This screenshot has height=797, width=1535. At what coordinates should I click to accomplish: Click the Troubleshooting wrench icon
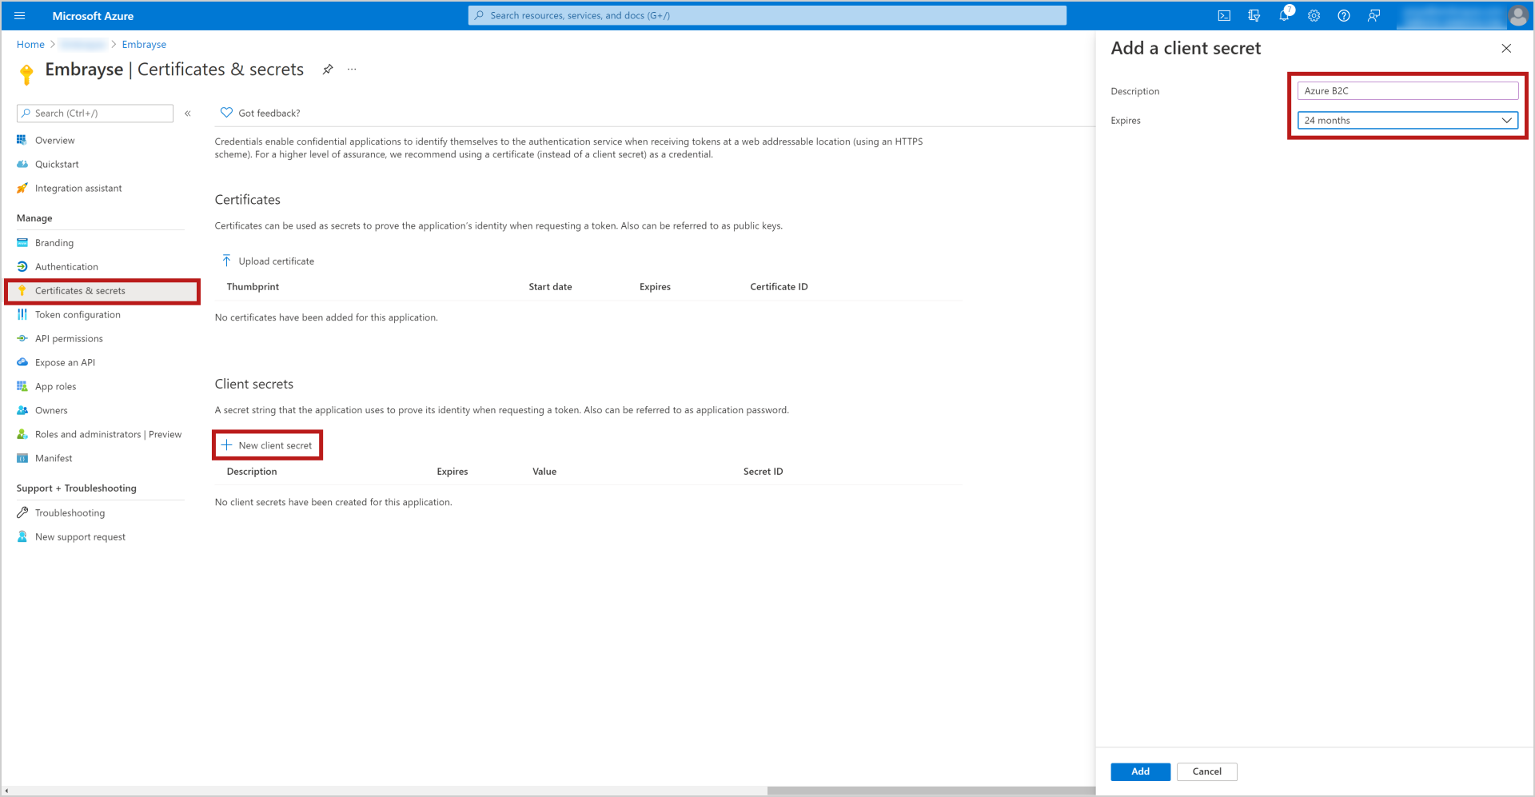coord(22,513)
